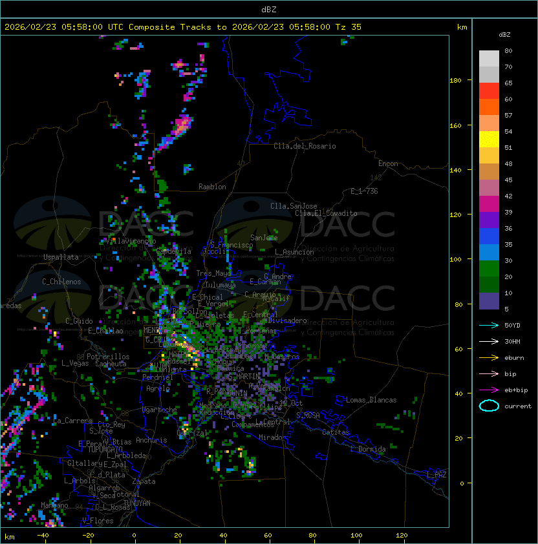
Task: Click the '-40' tick on bottom km axis
Action: [x=43, y=536]
